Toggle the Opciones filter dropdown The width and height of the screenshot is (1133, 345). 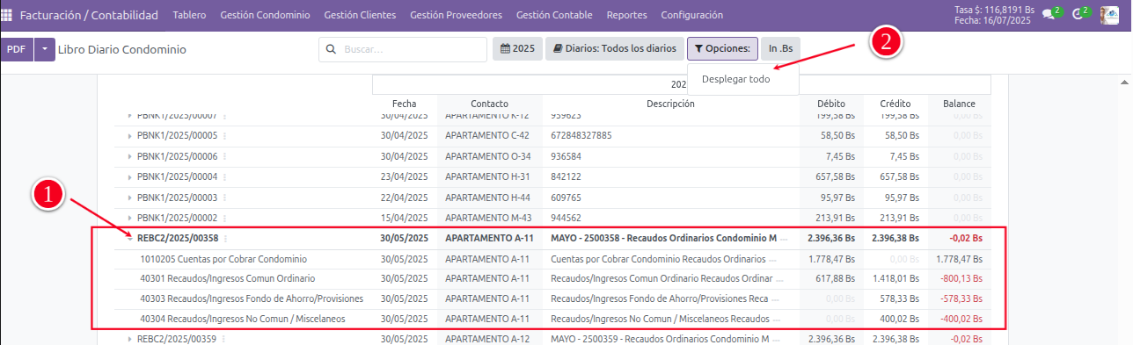click(722, 50)
